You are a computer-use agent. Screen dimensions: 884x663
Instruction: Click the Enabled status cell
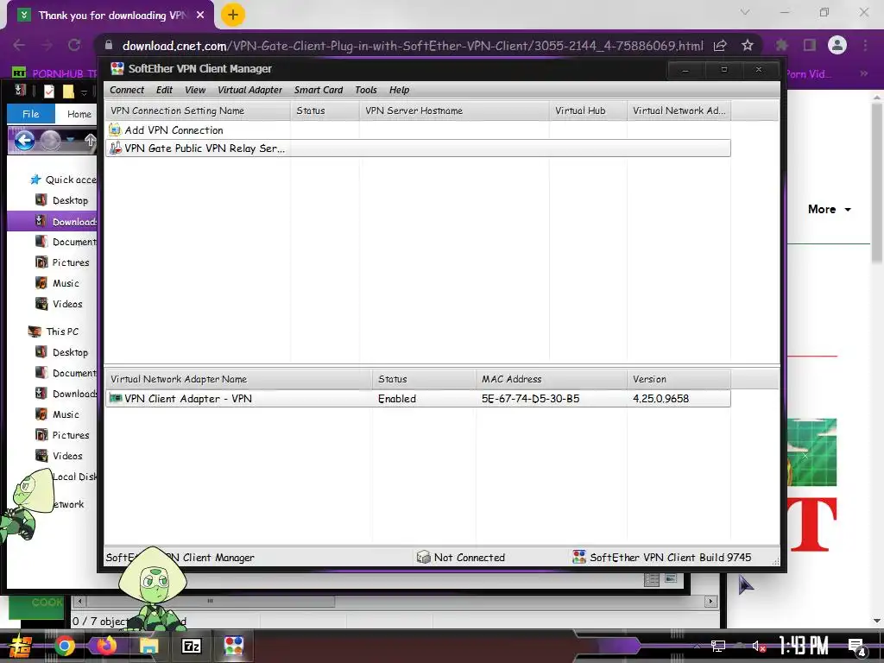pos(397,399)
